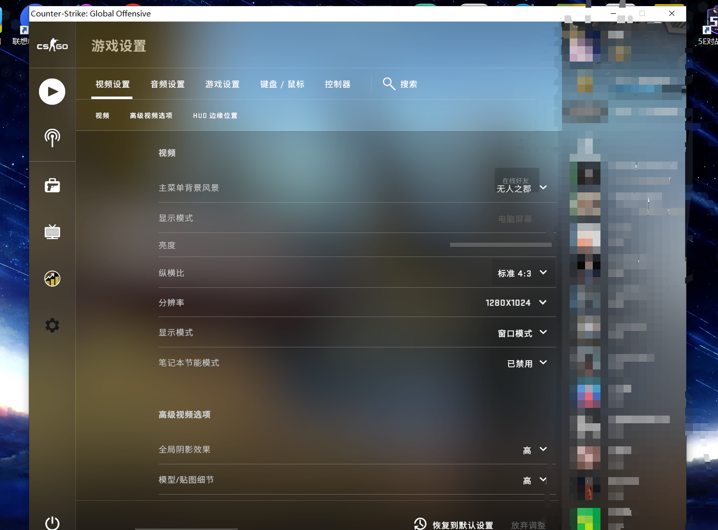
Task: Expand 纵横比 dropdown showing 标准 4:3
Action: tap(522, 273)
